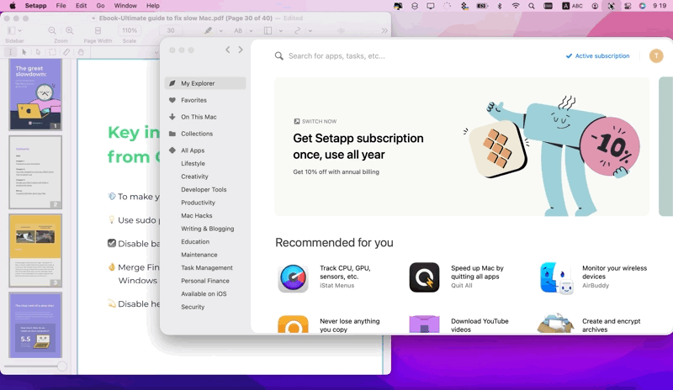Image resolution: width=673 pixels, height=390 pixels.
Task: Open the Collections folder icon in sidebar
Action: (x=172, y=134)
